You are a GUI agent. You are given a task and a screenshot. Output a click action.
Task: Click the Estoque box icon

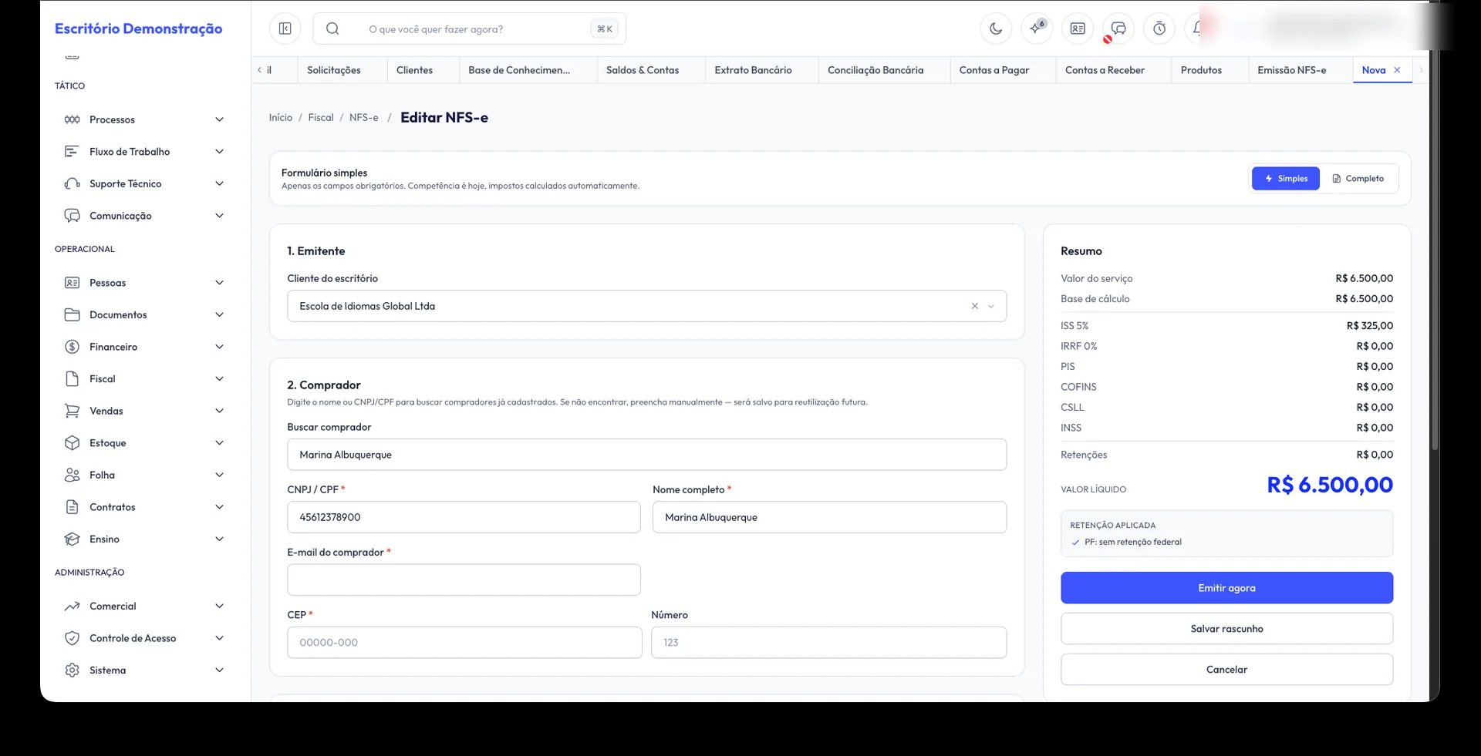pos(72,443)
